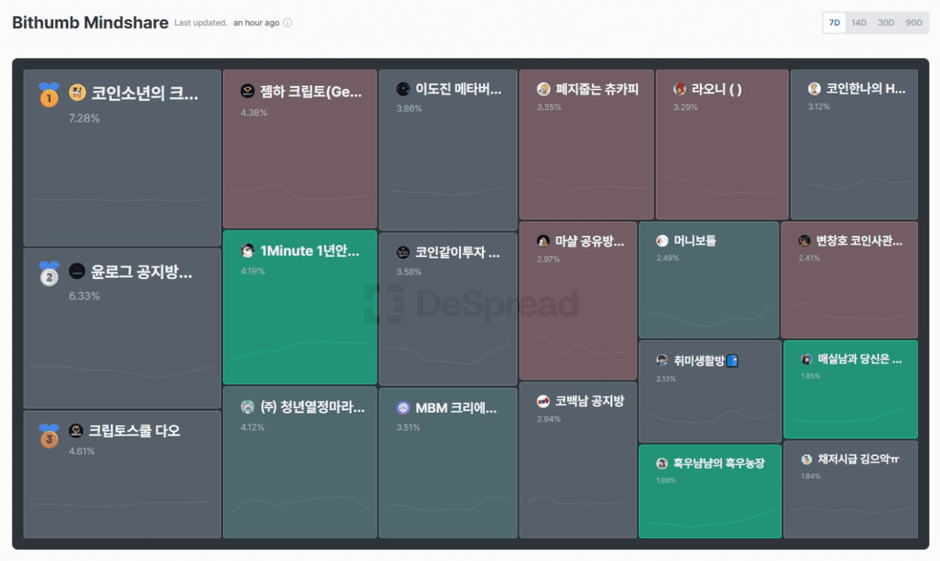Image resolution: width=940 pixels, height=561 pixels.
Task: Open the 코인소년의 크... channel name
Action: pyautogui.click(x=145, y=93)
